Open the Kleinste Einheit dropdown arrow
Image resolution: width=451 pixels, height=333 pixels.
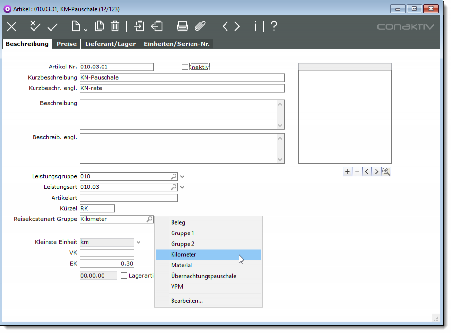tap(139, 242)
